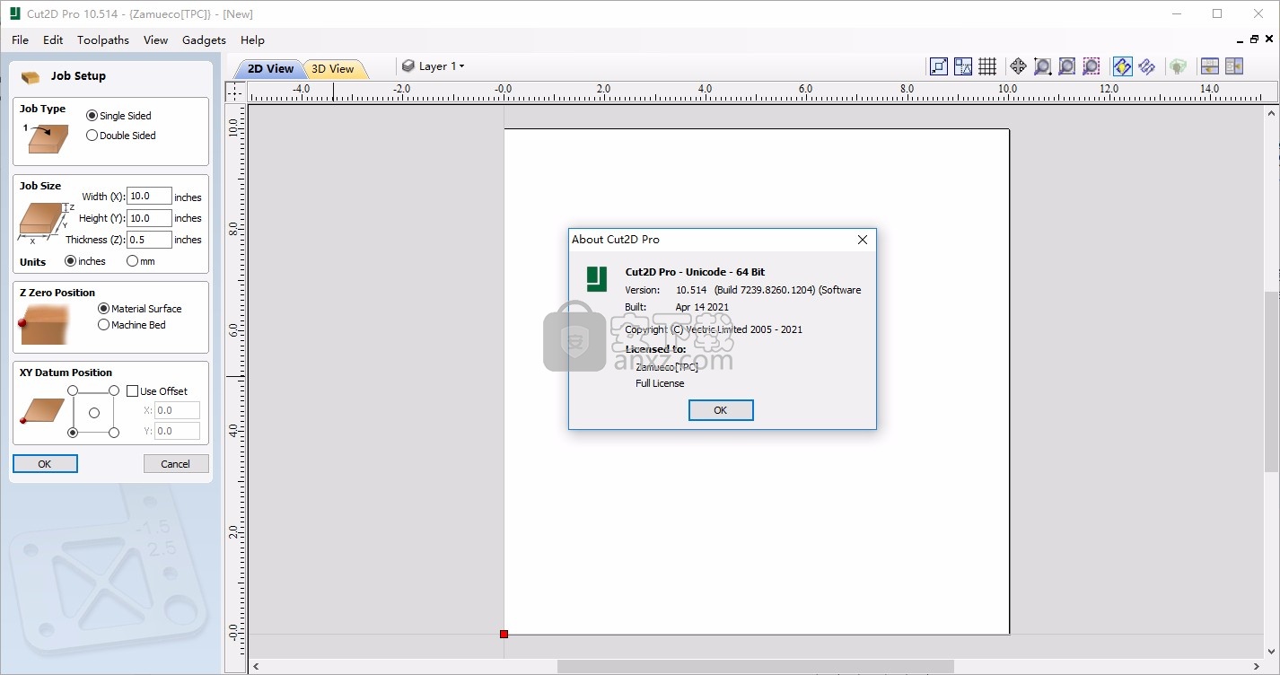Activate zoom to box tool

pyautogui.click(x=1042, y=66)
